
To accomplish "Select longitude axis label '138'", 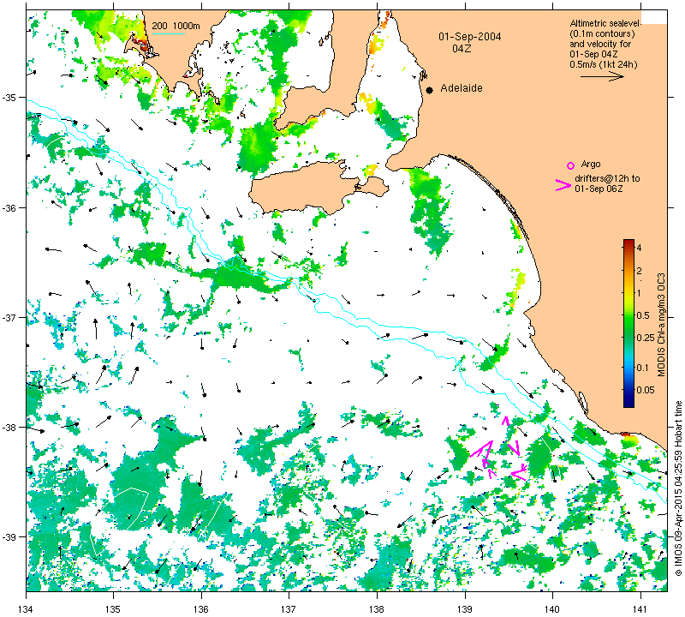I will tap(377, 608).
